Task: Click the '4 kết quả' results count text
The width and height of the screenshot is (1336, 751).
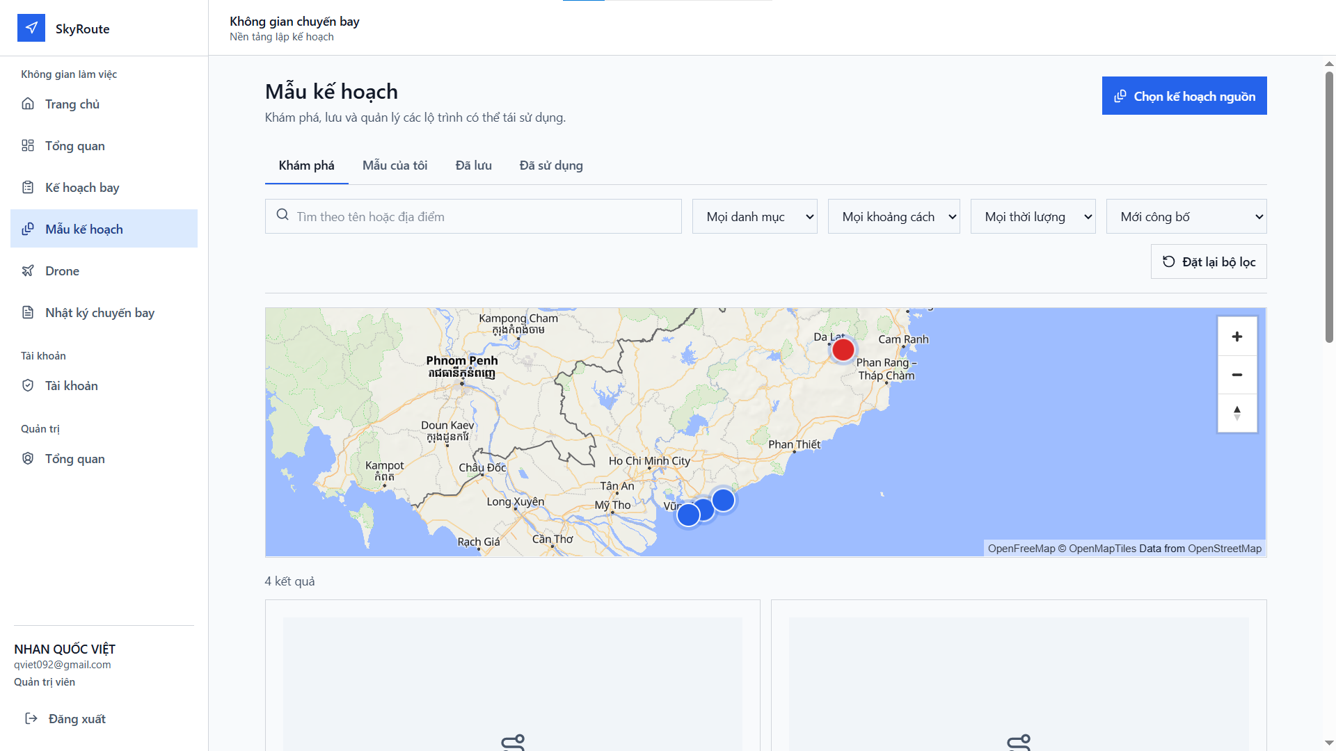Action: (289, 581)
